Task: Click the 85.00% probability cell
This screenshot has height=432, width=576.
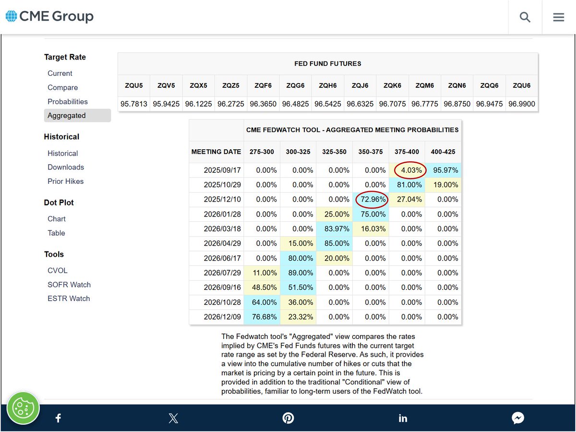Action: tap(335, 243)
